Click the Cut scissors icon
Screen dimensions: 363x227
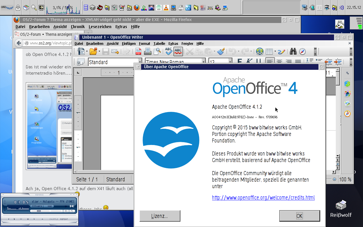[190, 51]
